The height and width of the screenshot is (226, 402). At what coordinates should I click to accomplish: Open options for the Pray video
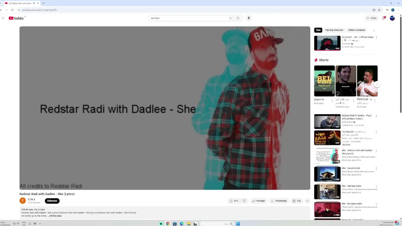tap(376, 116)
